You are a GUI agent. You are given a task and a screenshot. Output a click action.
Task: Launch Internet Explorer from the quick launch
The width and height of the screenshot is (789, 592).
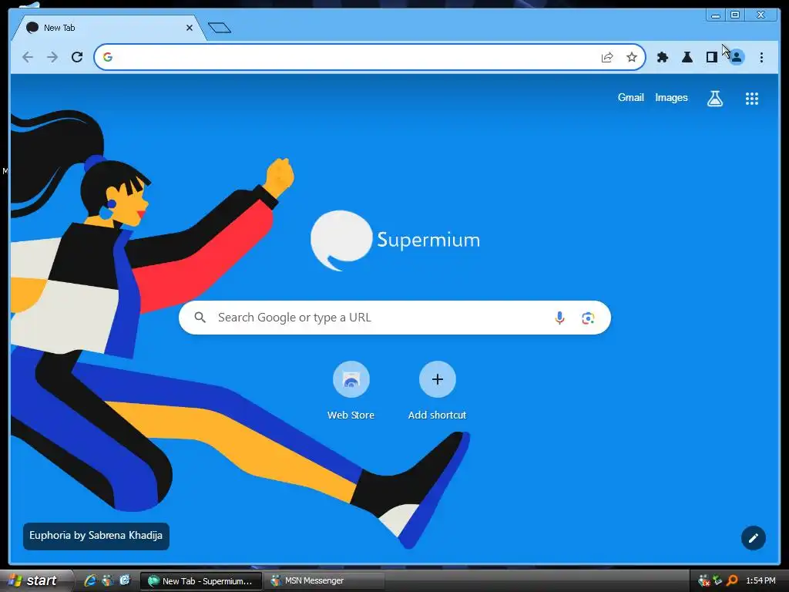point(90,580)
